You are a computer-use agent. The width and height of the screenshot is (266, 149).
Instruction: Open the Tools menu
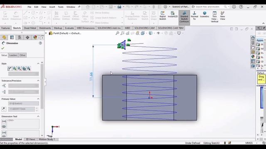point(61,7)
